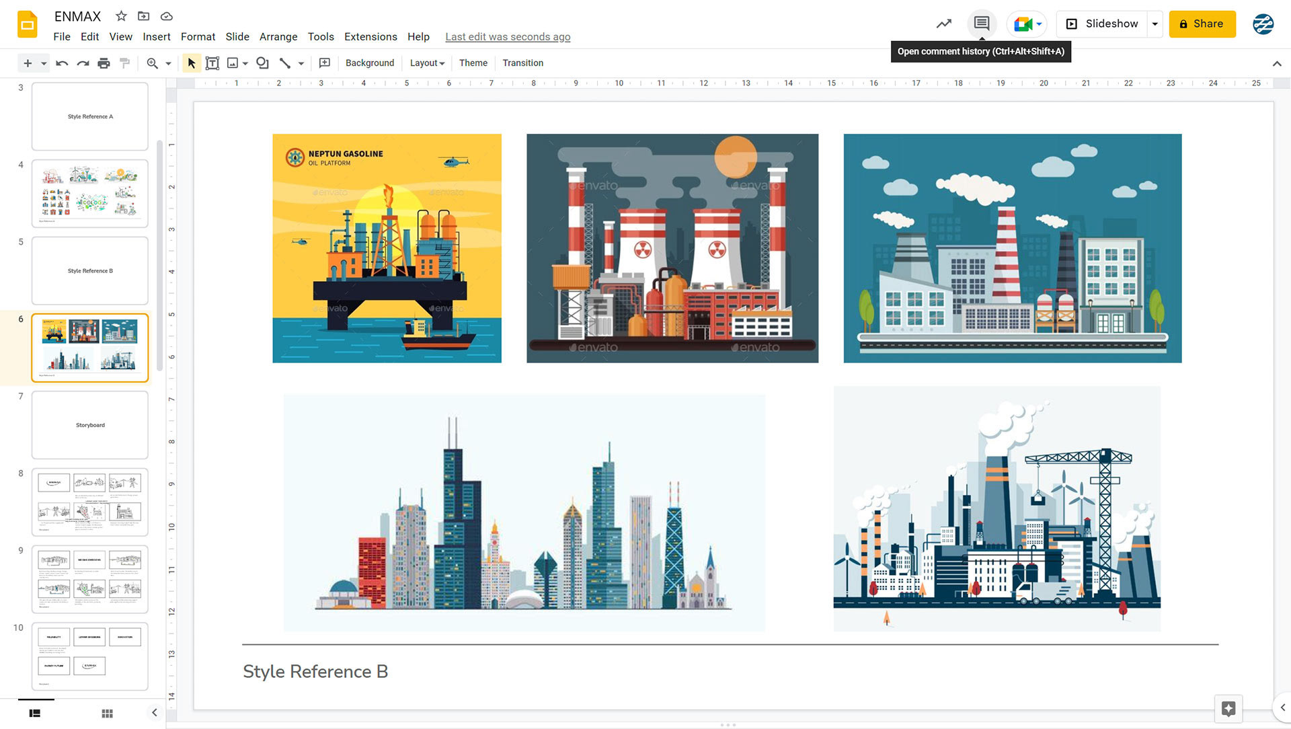Open comment history icon
This screenshot has width=1291, height=729.
pos(981,24)
